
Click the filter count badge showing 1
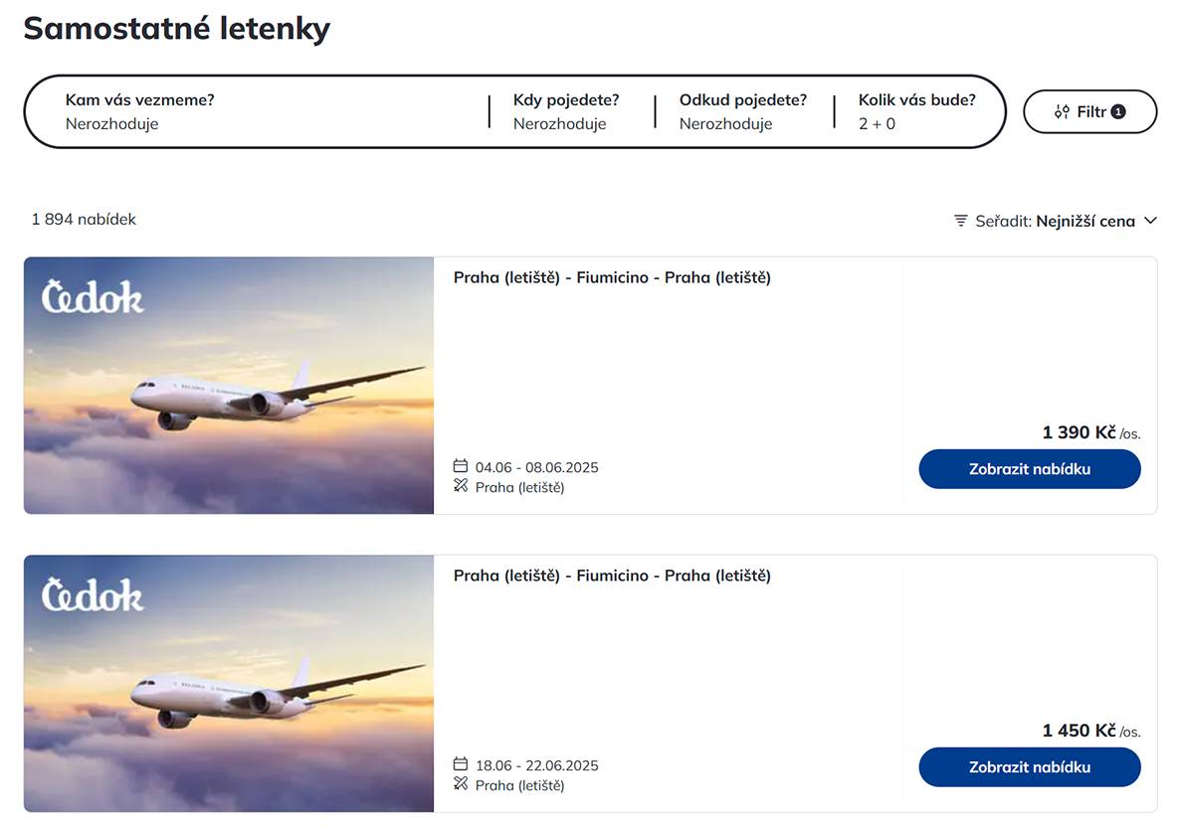pyautogui.click(x=1118, y=111)
